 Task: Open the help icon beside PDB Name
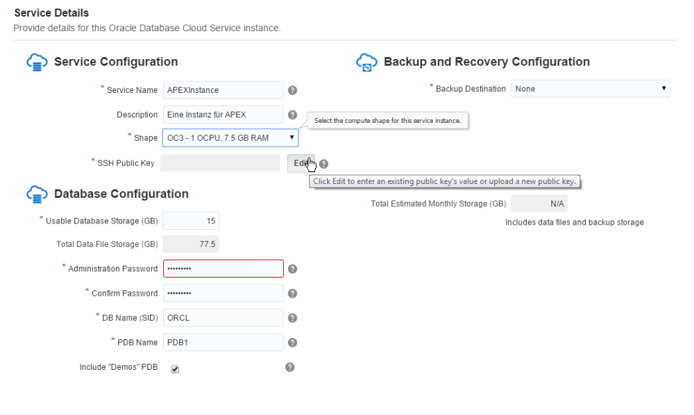click(292, 342)
